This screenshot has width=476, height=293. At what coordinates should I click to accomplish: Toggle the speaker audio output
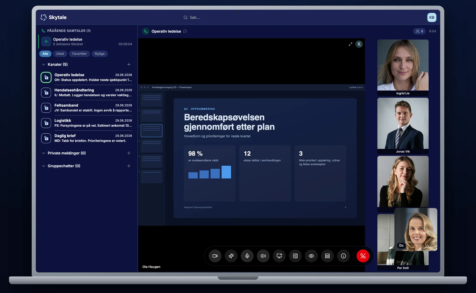click(263, 256)
